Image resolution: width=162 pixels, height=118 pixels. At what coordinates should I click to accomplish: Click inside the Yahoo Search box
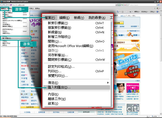click(x=142, y=5)
